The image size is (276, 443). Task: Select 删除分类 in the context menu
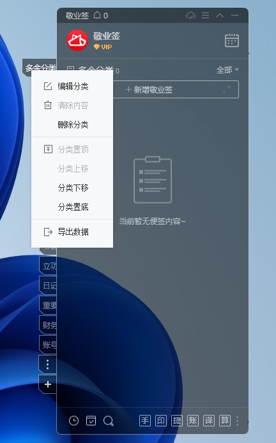(x=72, y=124)
